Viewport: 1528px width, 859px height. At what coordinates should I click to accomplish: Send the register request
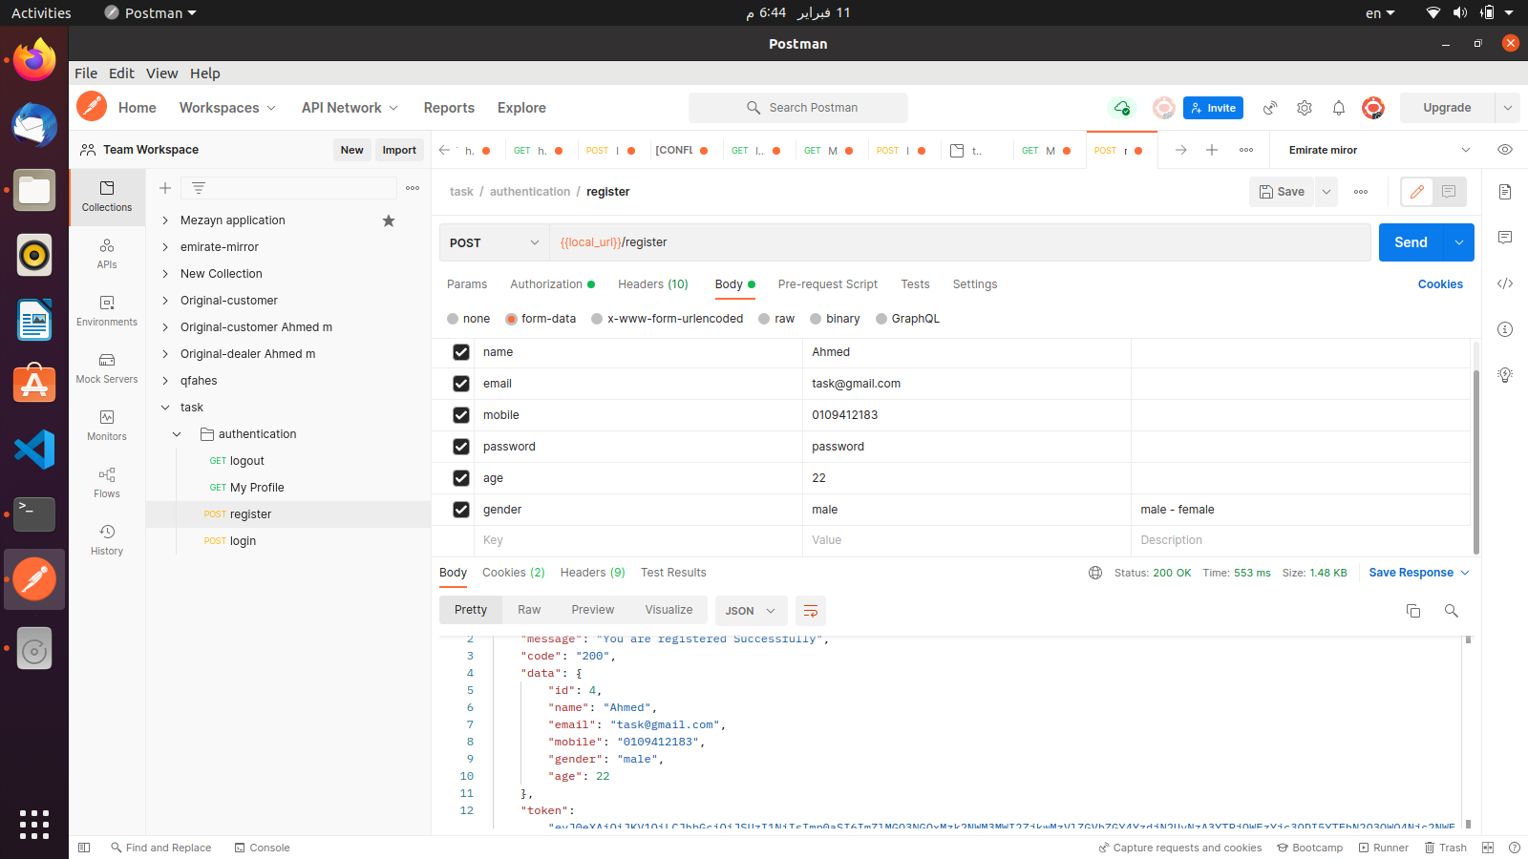coord(1411,242)
